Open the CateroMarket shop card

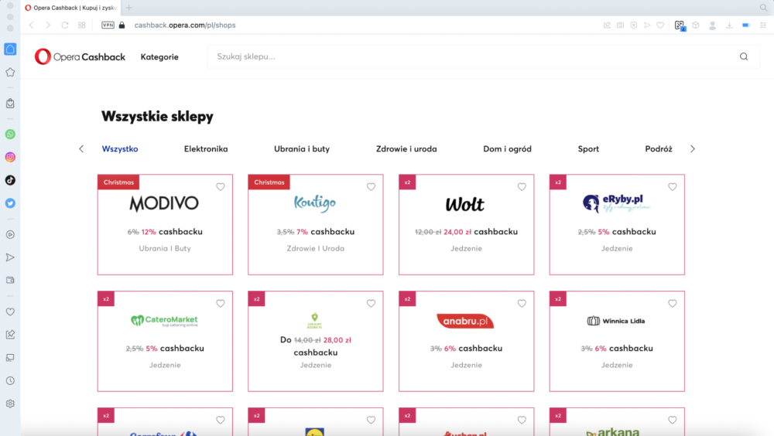coord(165,342)
